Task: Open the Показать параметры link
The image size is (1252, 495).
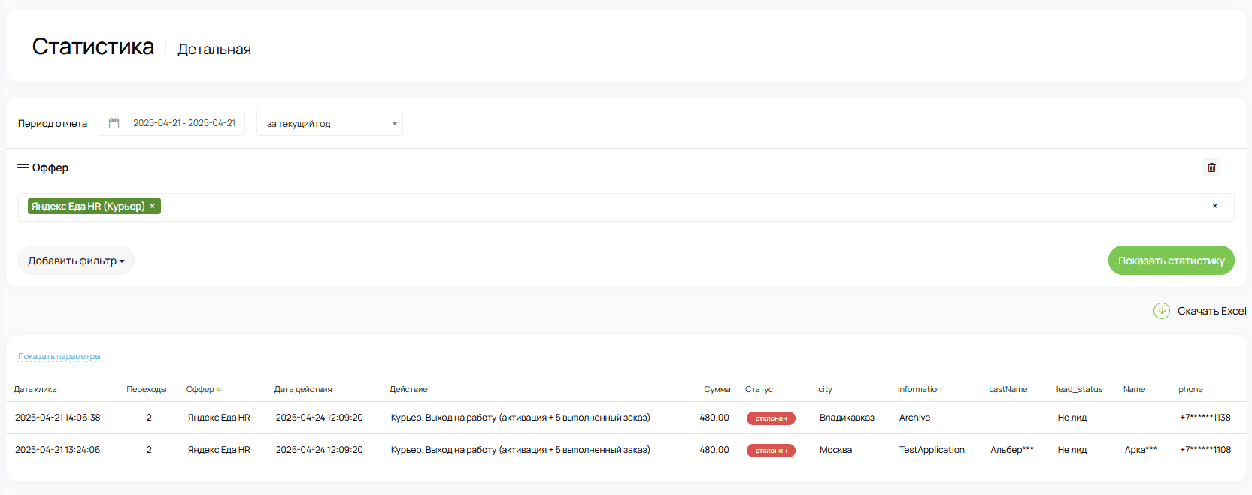Action: 59,356
